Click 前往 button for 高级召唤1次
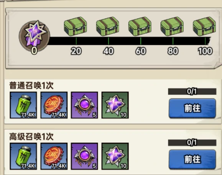Image resolution: width=222 pixels, height=175 pixels. coord(192,159)
